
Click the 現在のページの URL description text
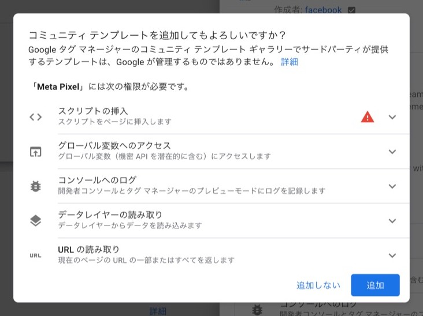click(146, 260)
